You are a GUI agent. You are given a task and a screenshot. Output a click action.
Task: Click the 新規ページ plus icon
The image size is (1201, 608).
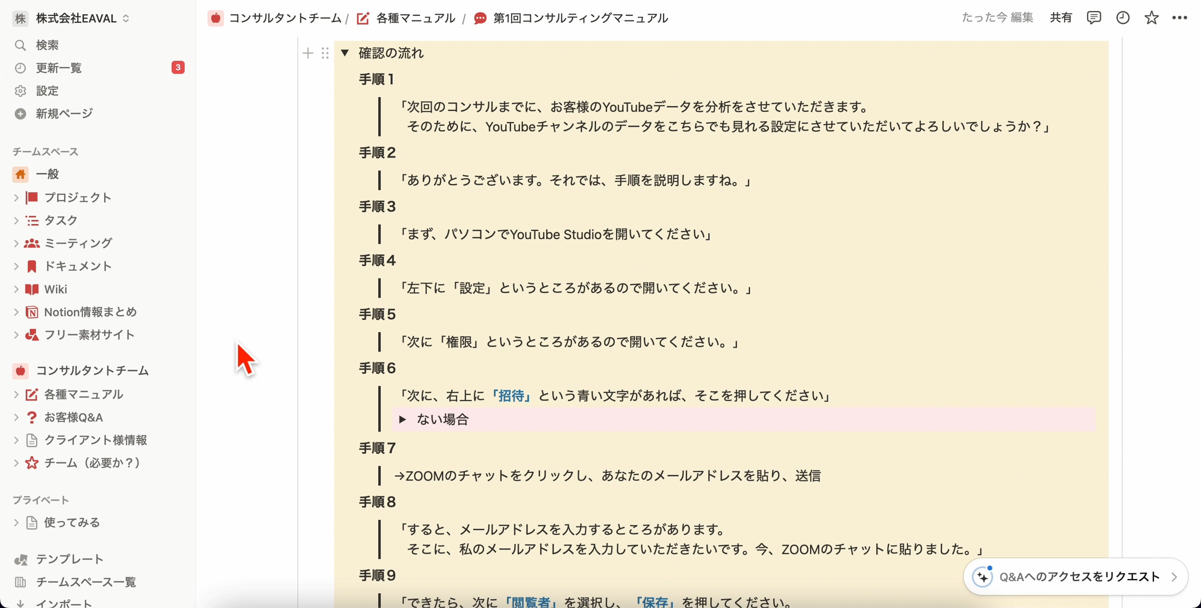20,114
